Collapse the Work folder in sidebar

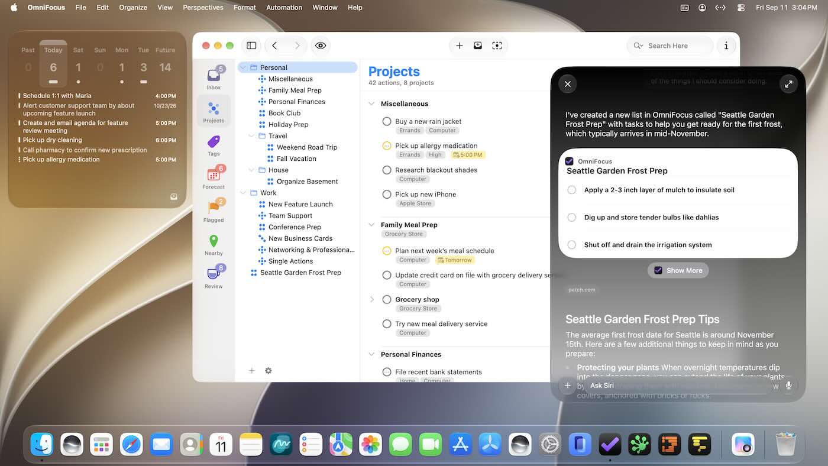point(242,193)
